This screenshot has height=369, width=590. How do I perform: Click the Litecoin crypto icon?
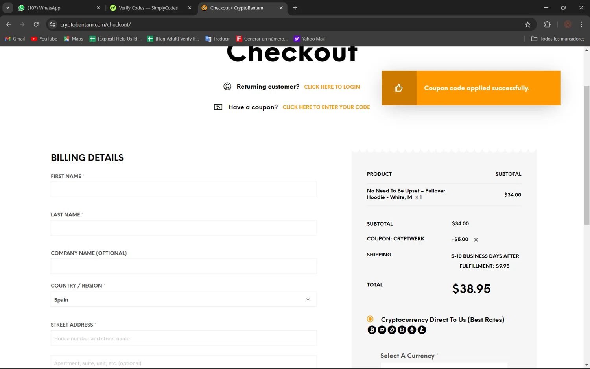click(422, 330)
